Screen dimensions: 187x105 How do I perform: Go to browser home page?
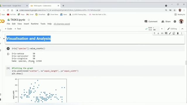pyautogui.click(x=12, y=10)
